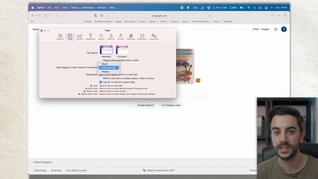Open the Google apps grid

(x=275, y=29)
